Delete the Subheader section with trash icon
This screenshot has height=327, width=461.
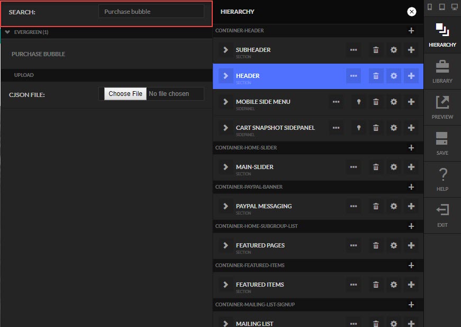point(376,50)
